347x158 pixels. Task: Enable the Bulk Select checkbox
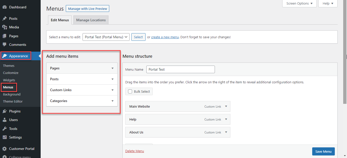pyautogui.click(x=130, y=91)
